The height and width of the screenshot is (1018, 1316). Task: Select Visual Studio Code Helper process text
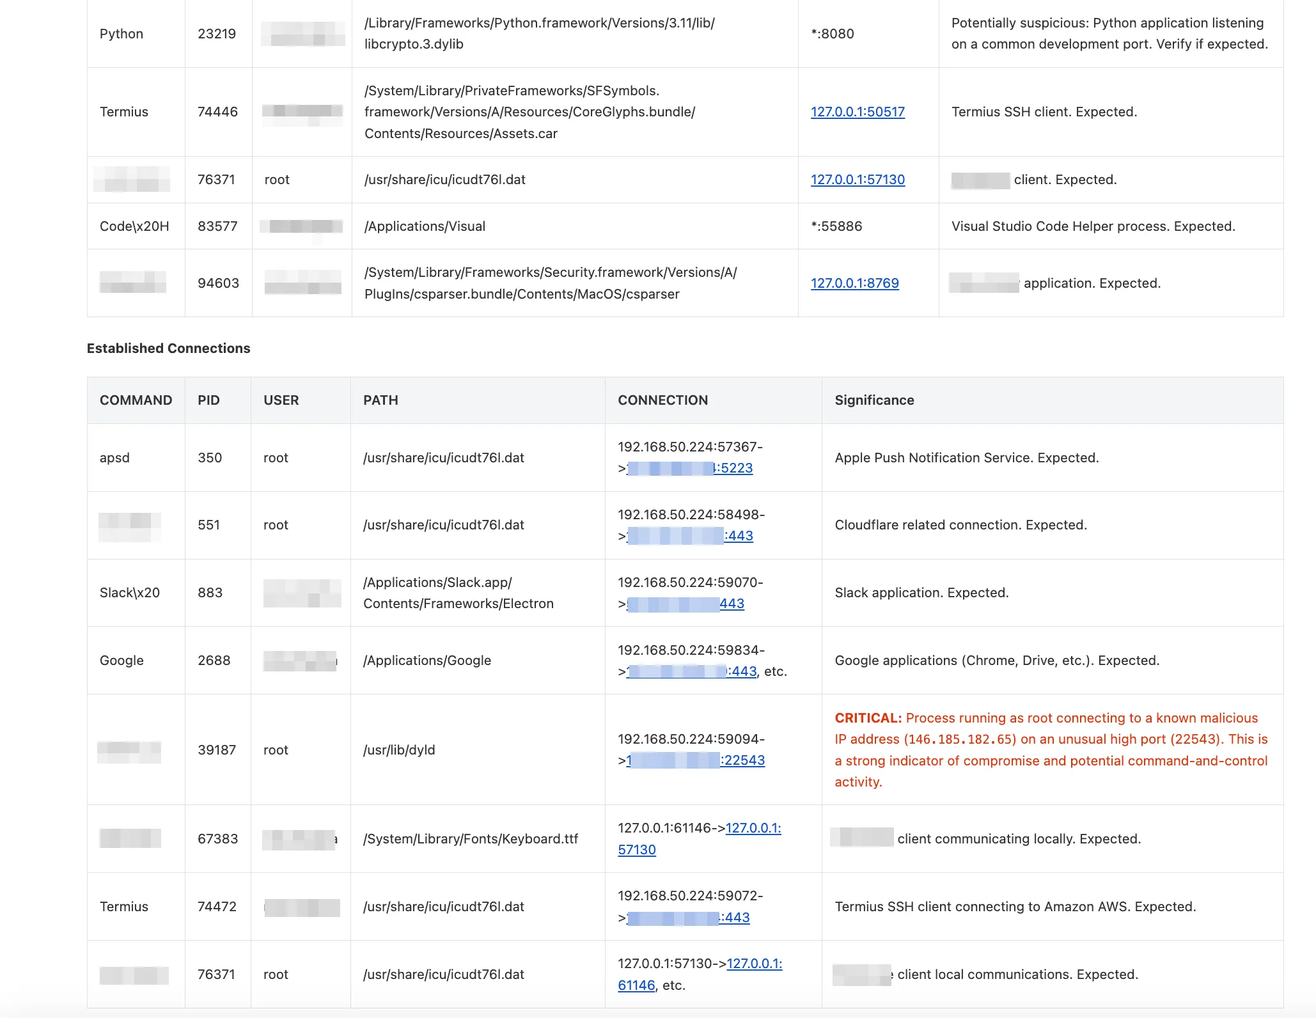click(x=1093, y=226)
